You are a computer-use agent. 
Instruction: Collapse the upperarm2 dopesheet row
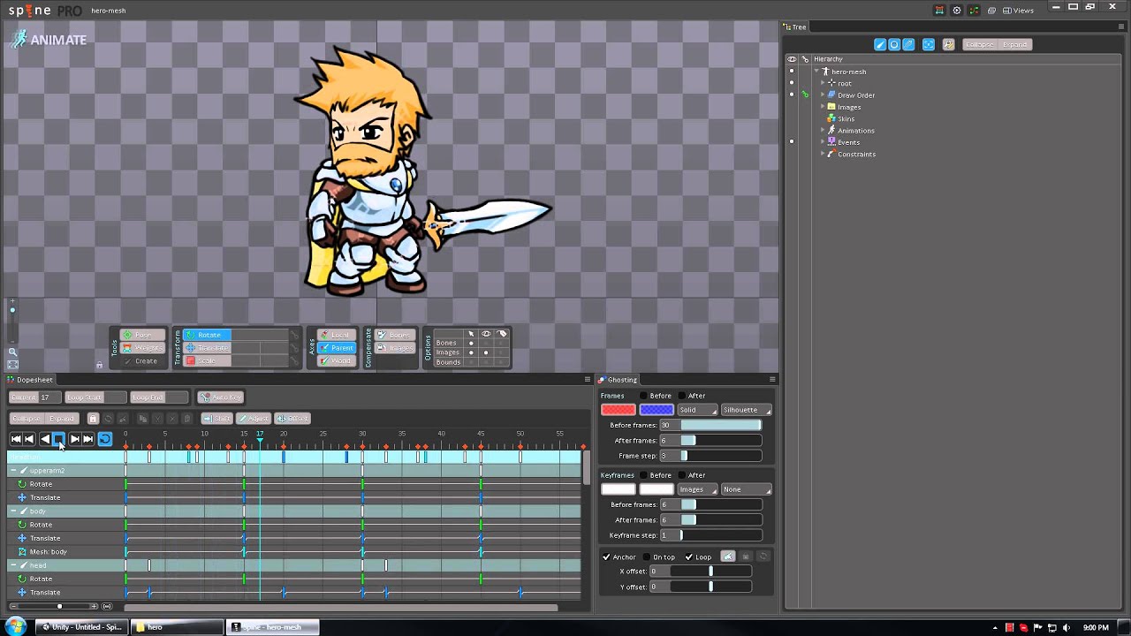coord(13,471)
